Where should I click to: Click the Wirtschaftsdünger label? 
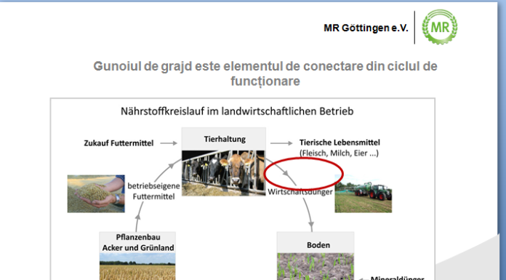tap(300, 192)
